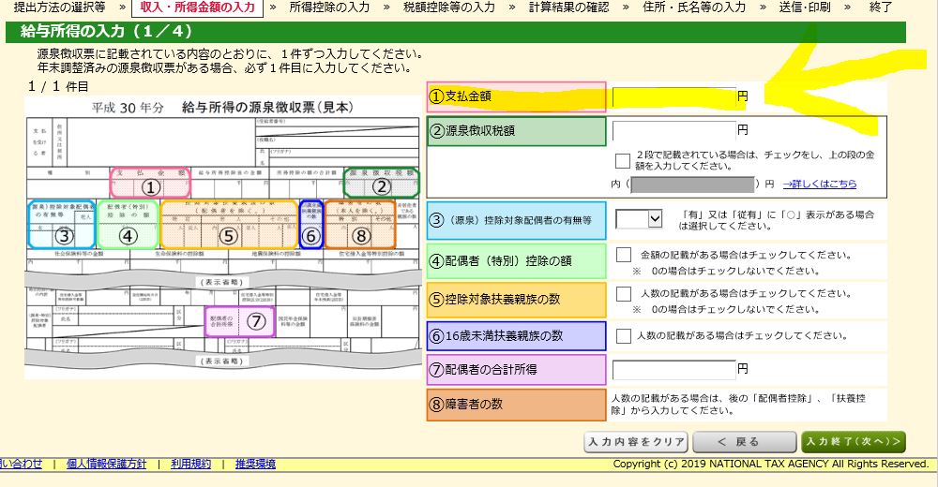
Task: Check the 16歳未満扶養親族の数 checkbox
Action: (624, 336)
